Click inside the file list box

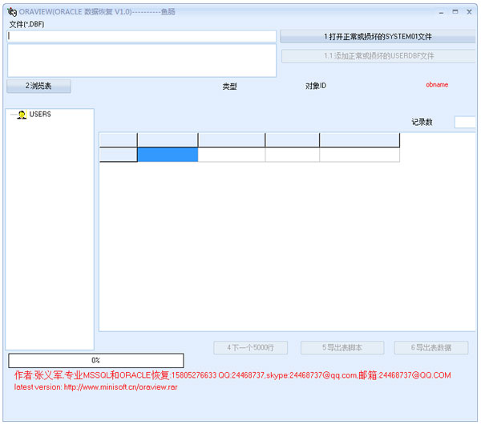pyautogui.click(x=142, y=60)
